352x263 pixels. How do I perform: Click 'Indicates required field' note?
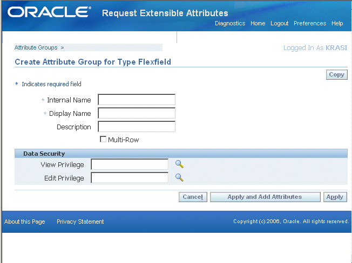[x=51, y=84]
